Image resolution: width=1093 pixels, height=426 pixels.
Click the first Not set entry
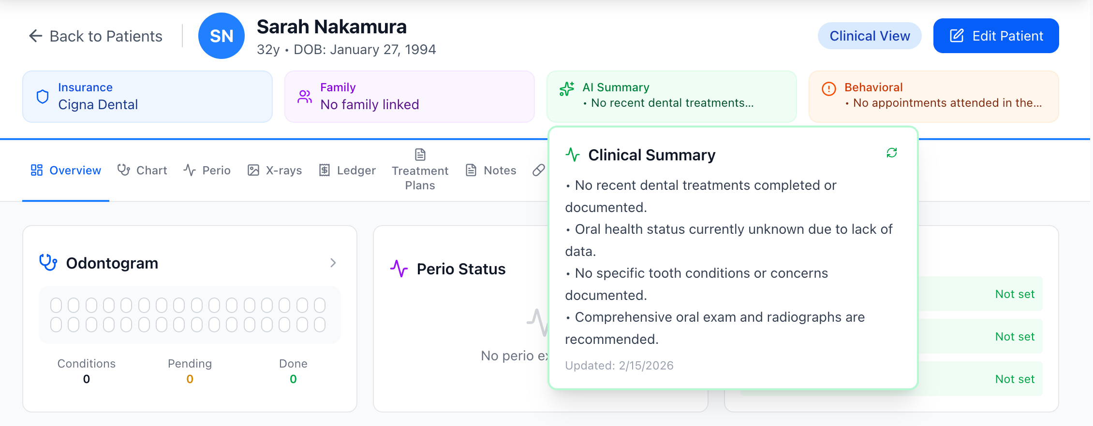1014,294
